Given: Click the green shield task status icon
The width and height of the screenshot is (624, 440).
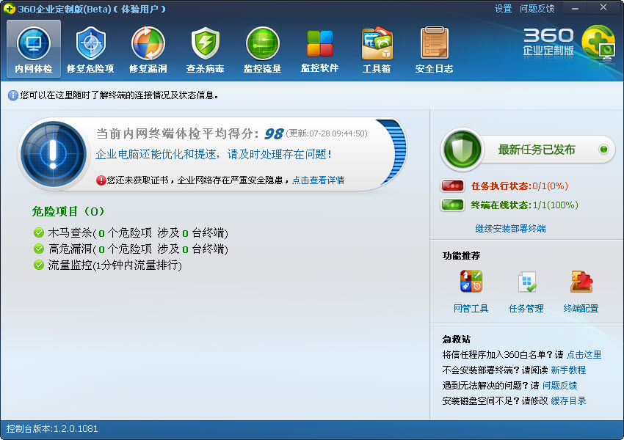Looking at the screenshot, I should click(x=462, y=149).
